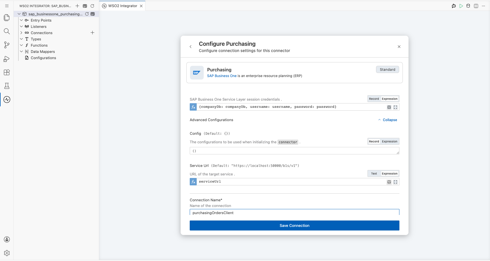Viewport: 490px width, 261px height.
Task: Switch Config field to Expression mode
Action: [390, 142]
